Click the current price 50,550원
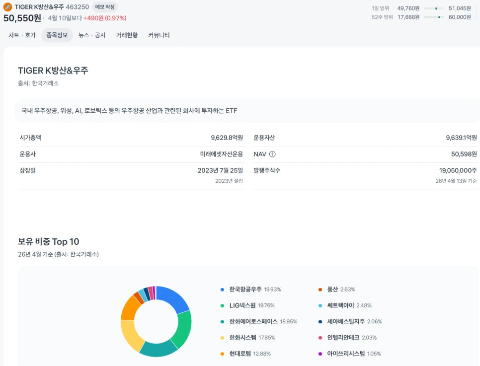Screen dimensions: 480x366 [x=22, y=18]
